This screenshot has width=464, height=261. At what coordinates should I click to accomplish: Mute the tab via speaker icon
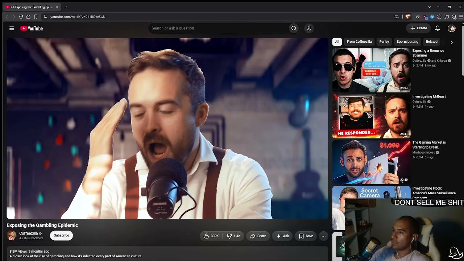tap(12, 7)
